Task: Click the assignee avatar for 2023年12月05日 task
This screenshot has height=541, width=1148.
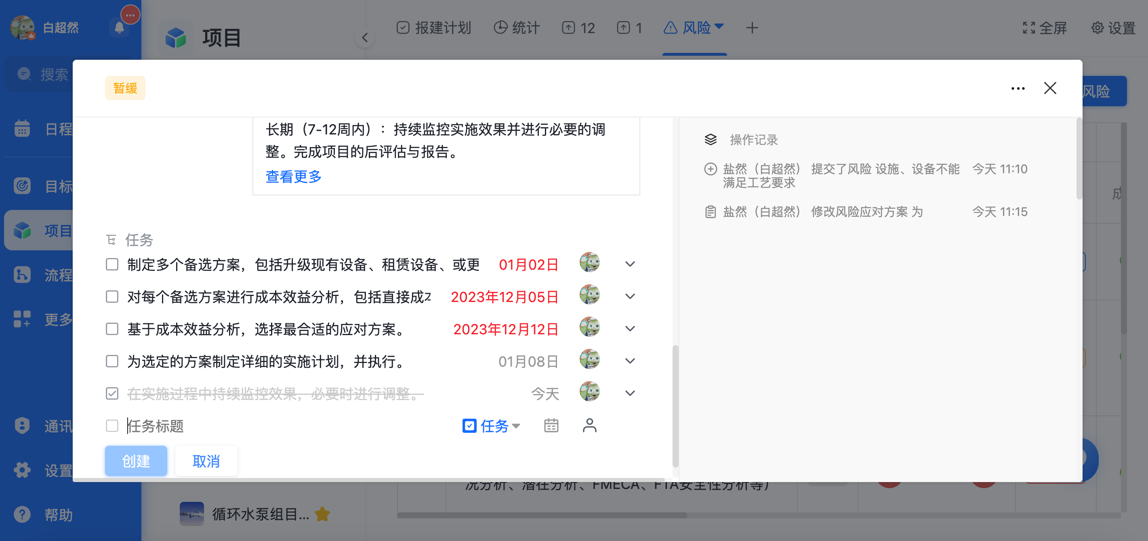Action: (589, 295)
